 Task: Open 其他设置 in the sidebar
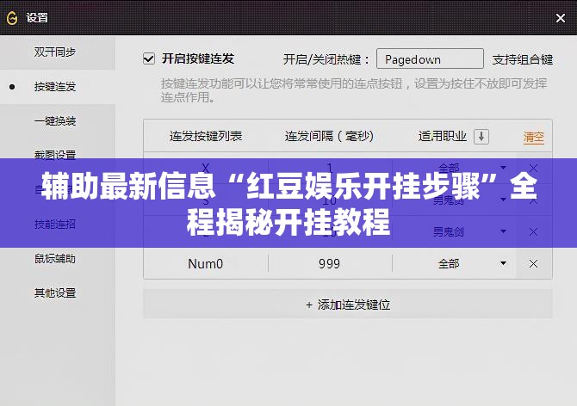pos(55,292)
